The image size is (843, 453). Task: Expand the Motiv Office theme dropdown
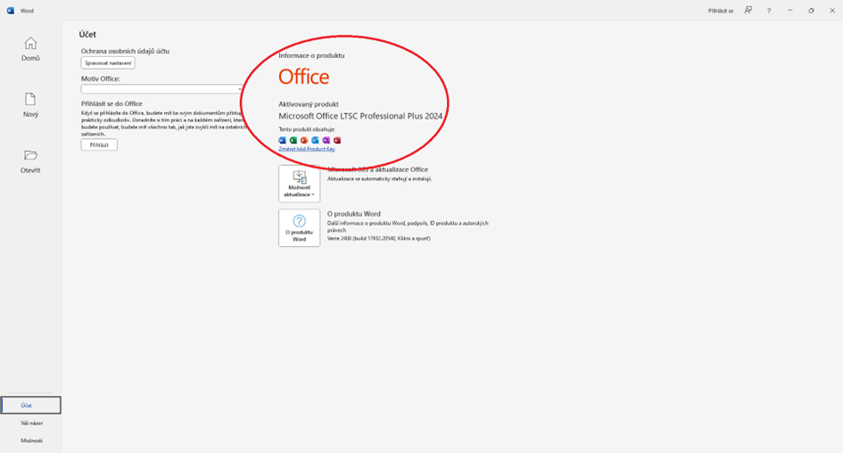pyautogui.click(x=161, y=89)
